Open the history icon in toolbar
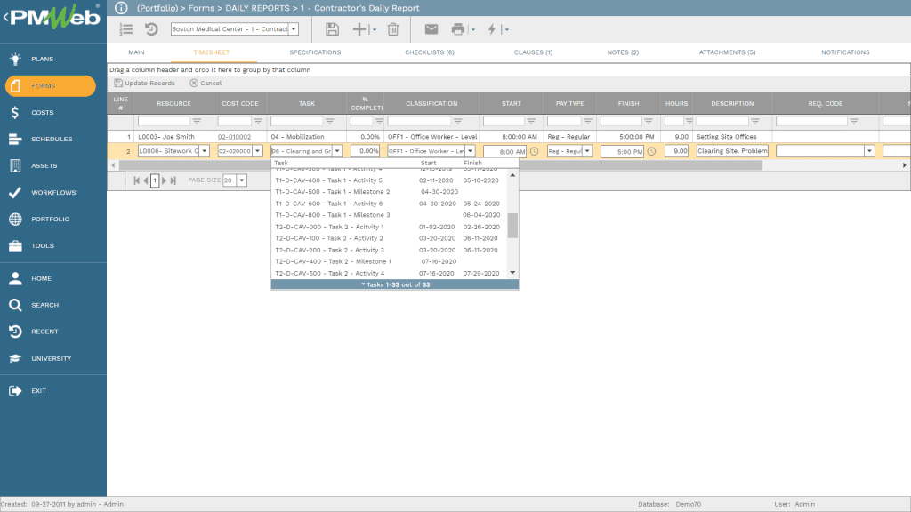Viewport: 911px width, 512px height. pyautogui.click(x=151, y=29)
